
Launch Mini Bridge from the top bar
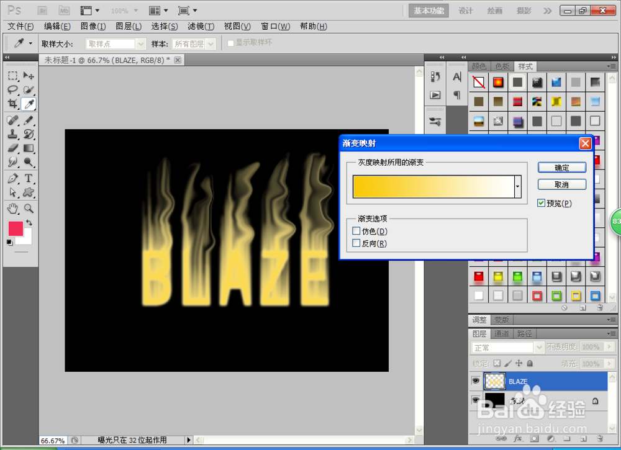[x=64, y=11]
